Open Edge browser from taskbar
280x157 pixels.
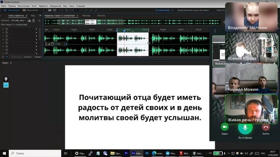click(157, 153)
